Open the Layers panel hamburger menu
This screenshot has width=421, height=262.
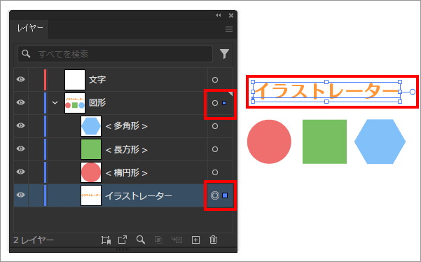(x=229, y=29)
